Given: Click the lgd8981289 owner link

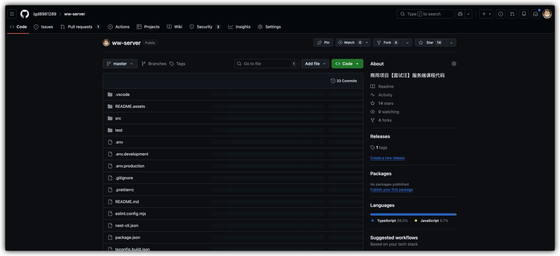Looking at the screenshot, I should [45, 14].
